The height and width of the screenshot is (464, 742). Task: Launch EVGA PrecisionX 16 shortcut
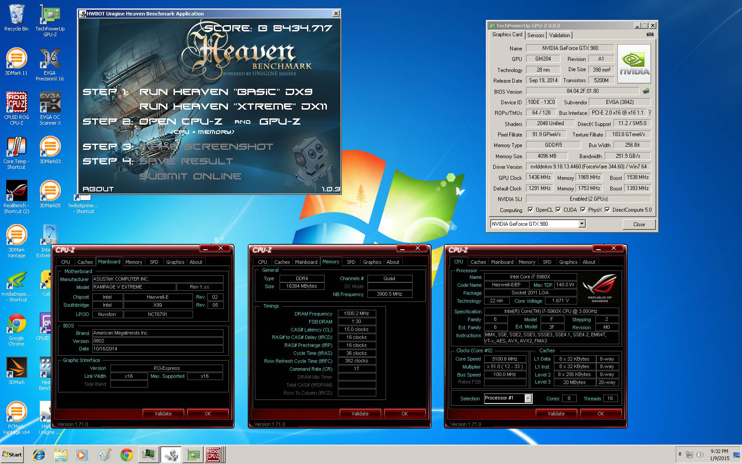[x=49, y=65]
